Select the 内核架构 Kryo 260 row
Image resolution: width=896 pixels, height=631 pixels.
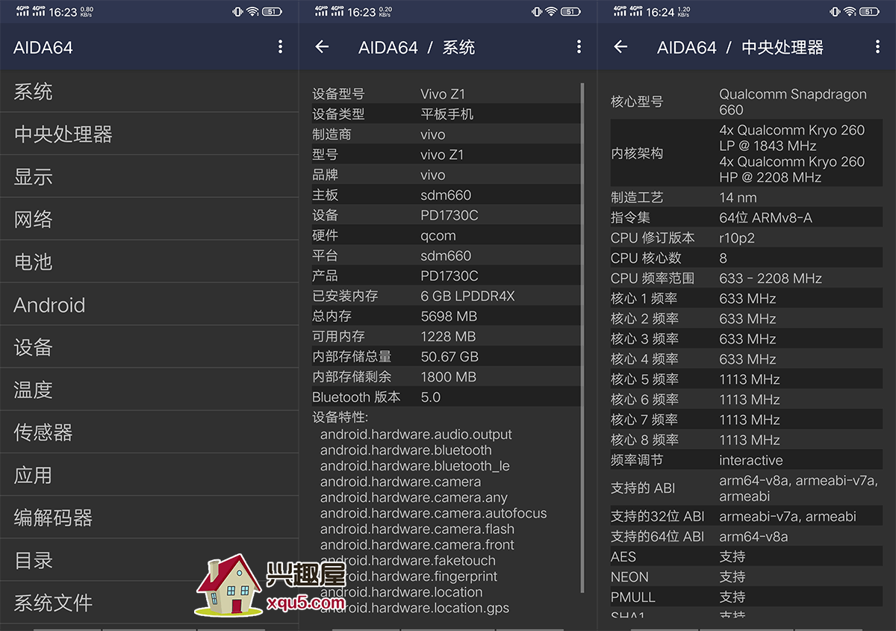click(747, 153)
